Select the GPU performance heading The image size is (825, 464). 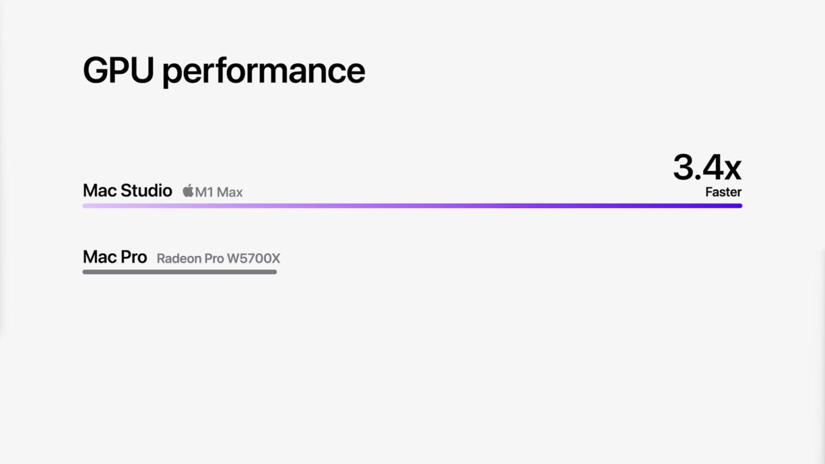224,71
